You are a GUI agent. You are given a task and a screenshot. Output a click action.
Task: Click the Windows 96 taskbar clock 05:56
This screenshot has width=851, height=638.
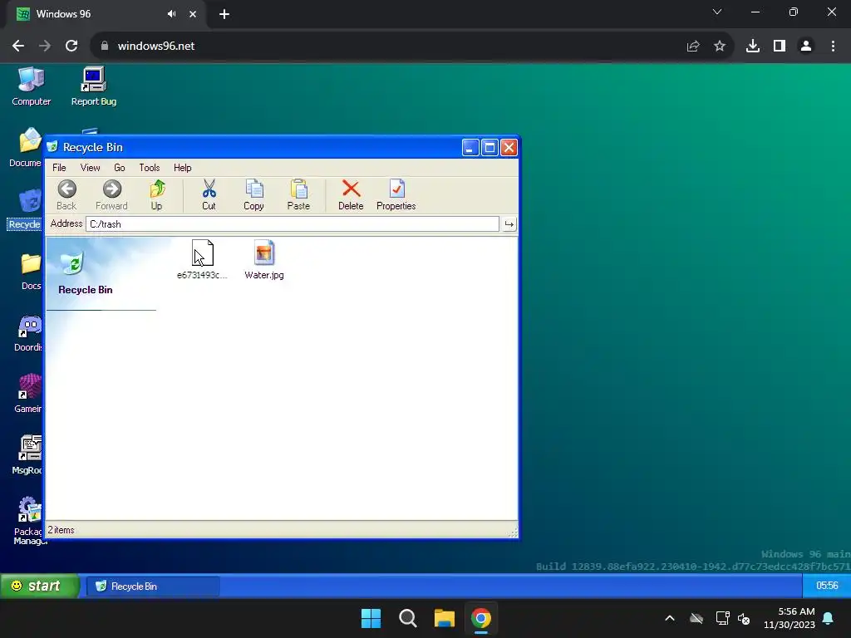827,586
